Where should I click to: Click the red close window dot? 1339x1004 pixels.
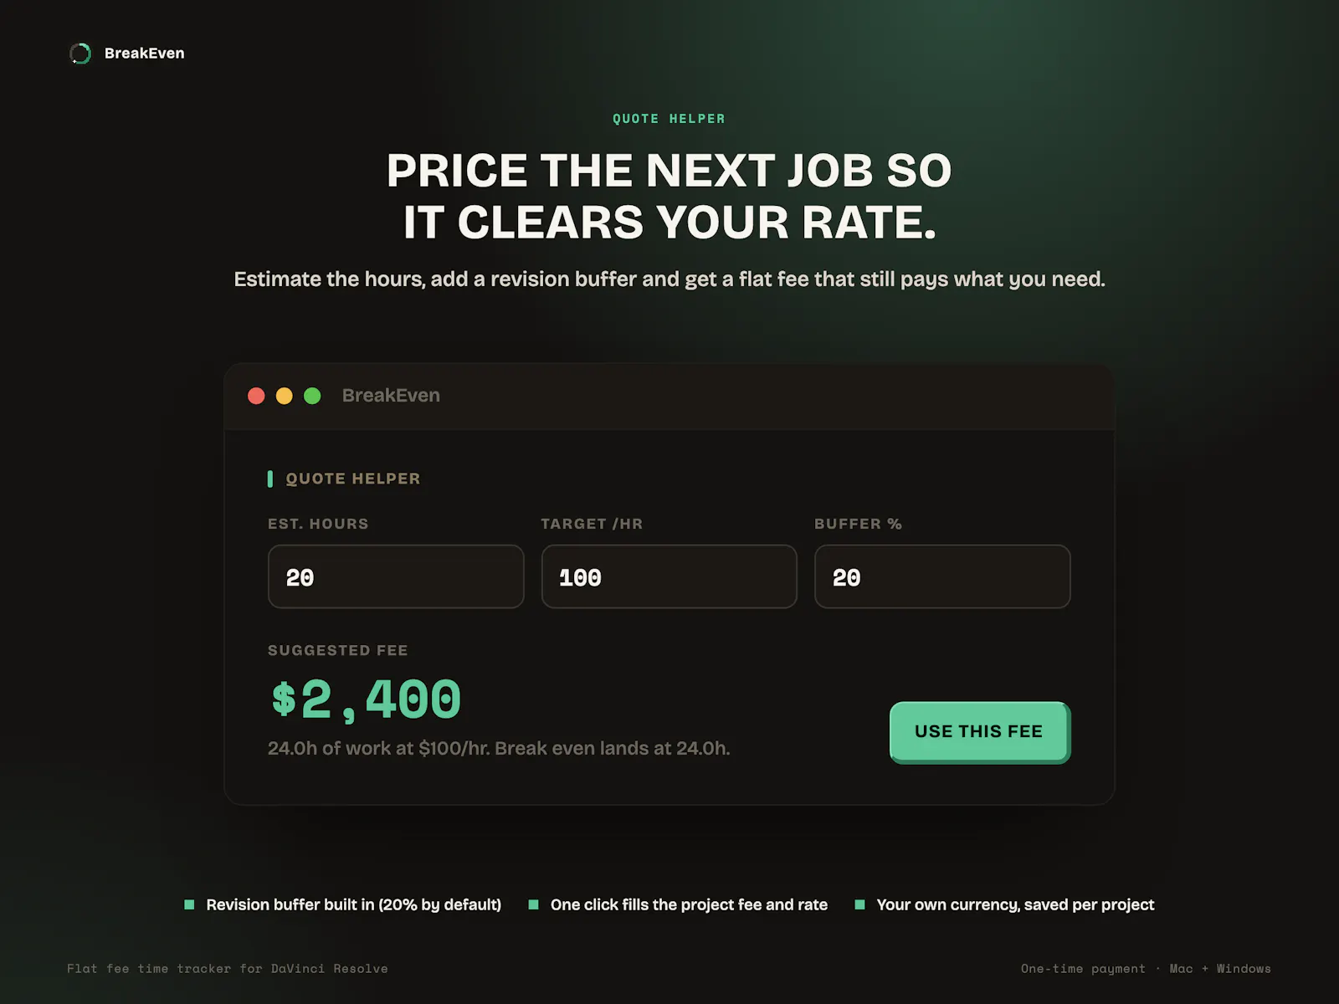click(x=256, y=396)
